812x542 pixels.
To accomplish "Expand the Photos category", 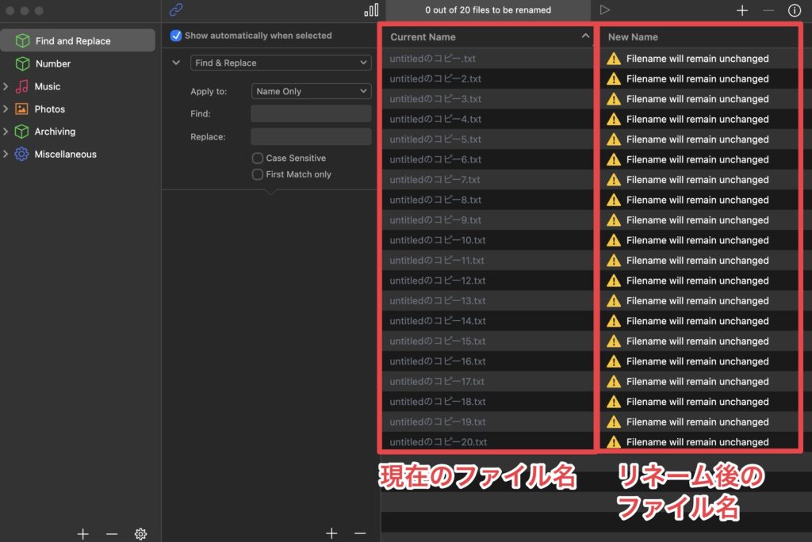I will point(6,109).
